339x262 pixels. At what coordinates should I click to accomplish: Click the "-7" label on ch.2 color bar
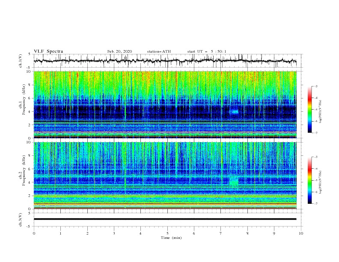316,204
